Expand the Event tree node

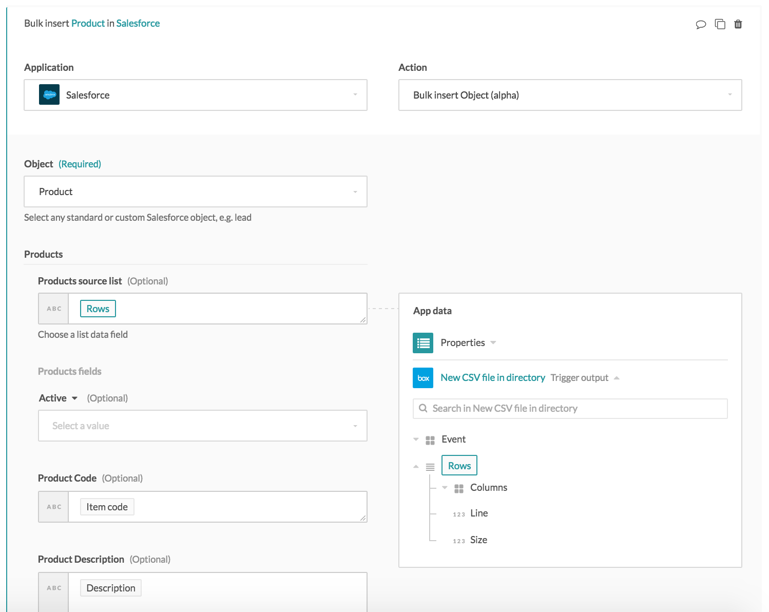tap(416, 439)
